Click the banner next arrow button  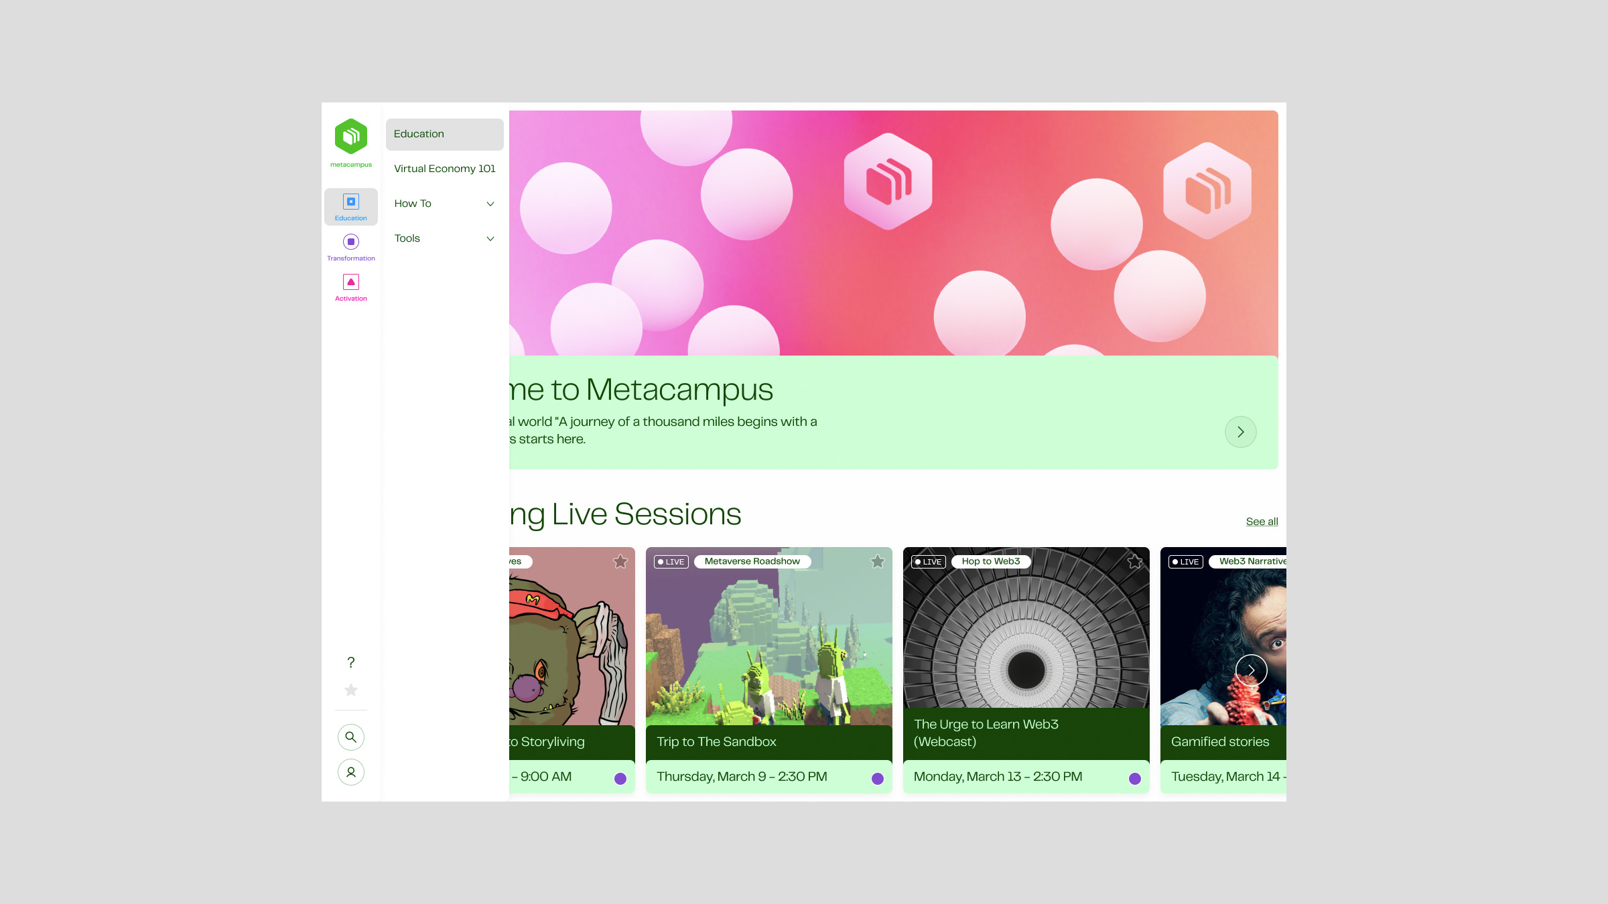(x=1241, y=432)
